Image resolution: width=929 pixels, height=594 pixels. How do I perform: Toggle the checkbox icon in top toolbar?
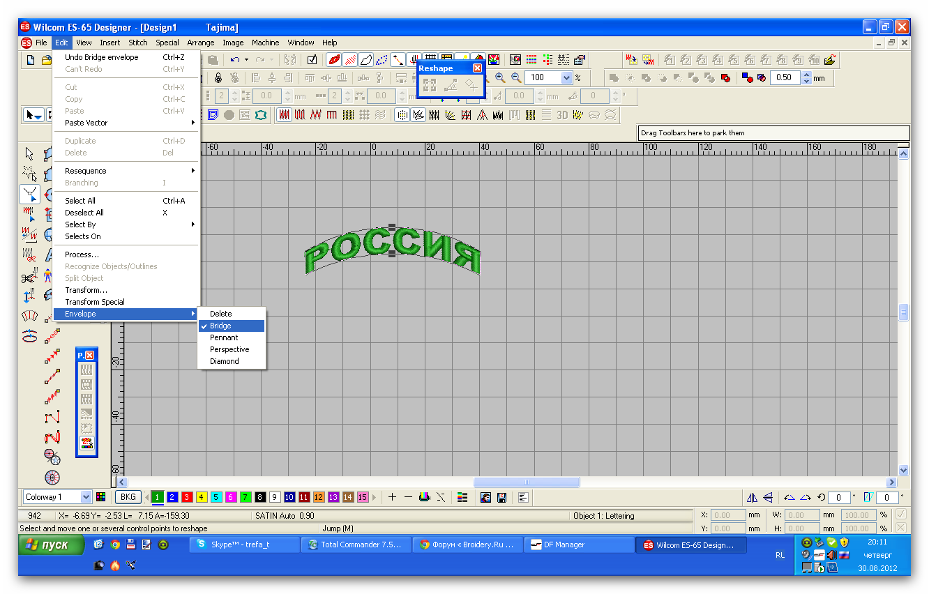[x=312, y=60]
